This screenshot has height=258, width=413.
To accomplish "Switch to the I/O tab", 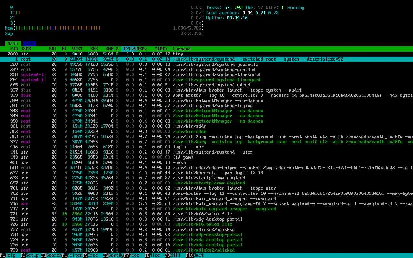I will tap(30, 44).
